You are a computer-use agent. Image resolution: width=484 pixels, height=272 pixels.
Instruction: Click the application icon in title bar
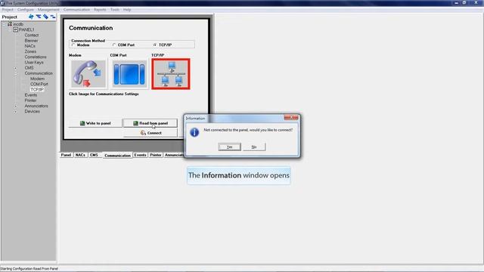pyautogui.click(x=3, y=3)
